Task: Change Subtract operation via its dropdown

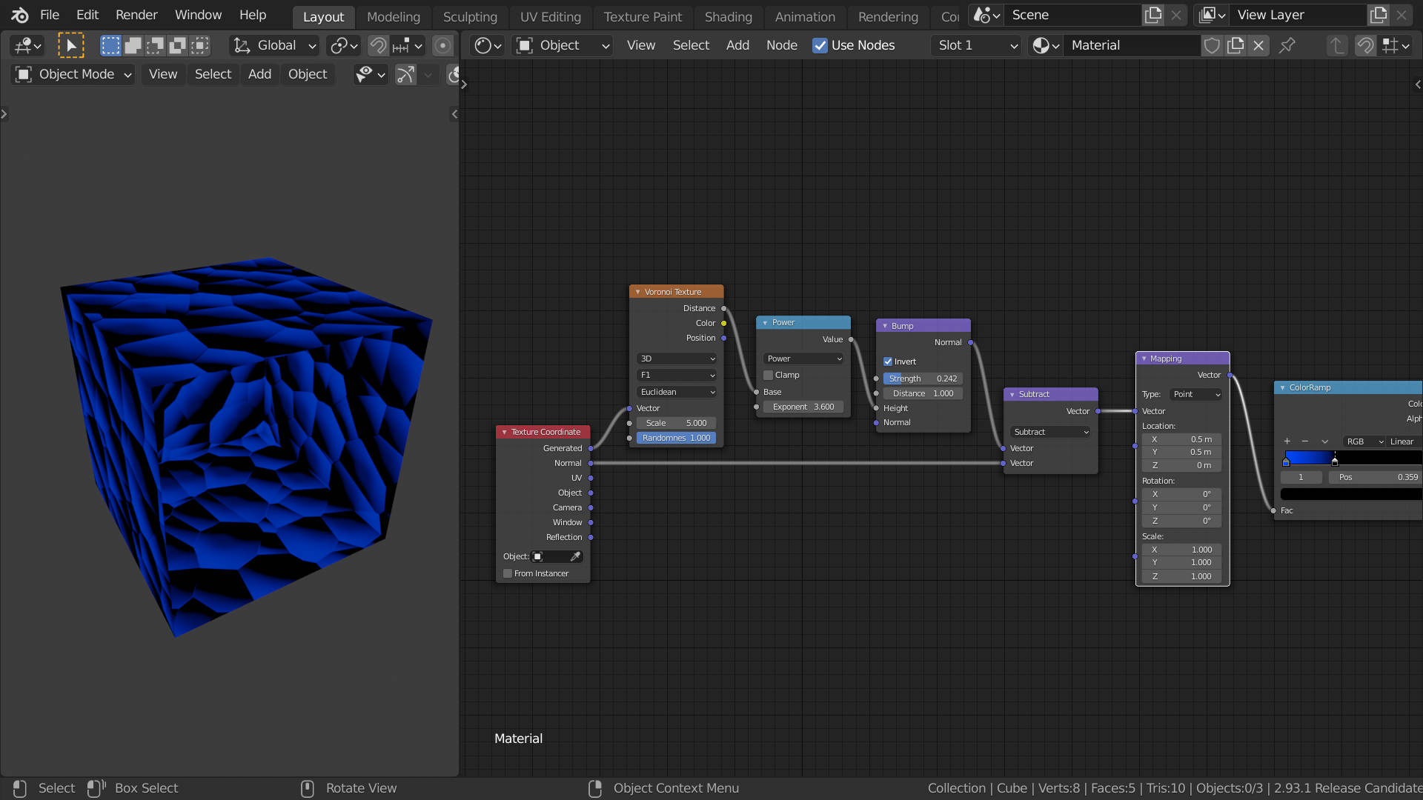Action: 1049,432
